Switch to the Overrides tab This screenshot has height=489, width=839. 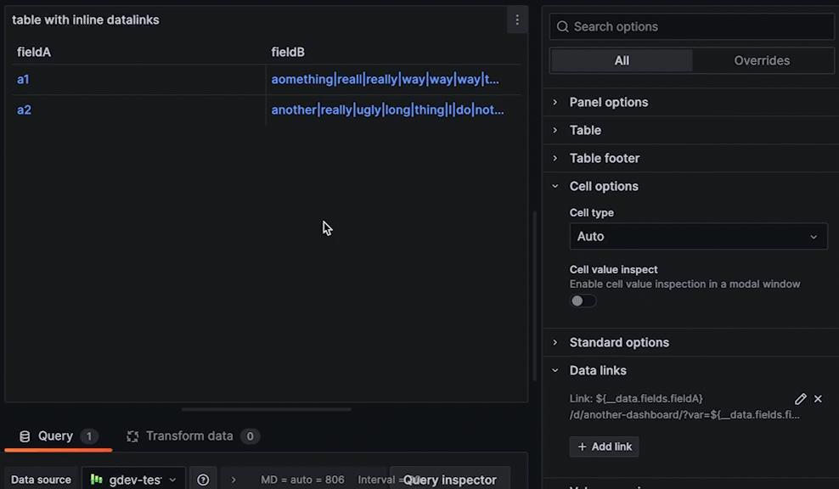click(762, 60)
